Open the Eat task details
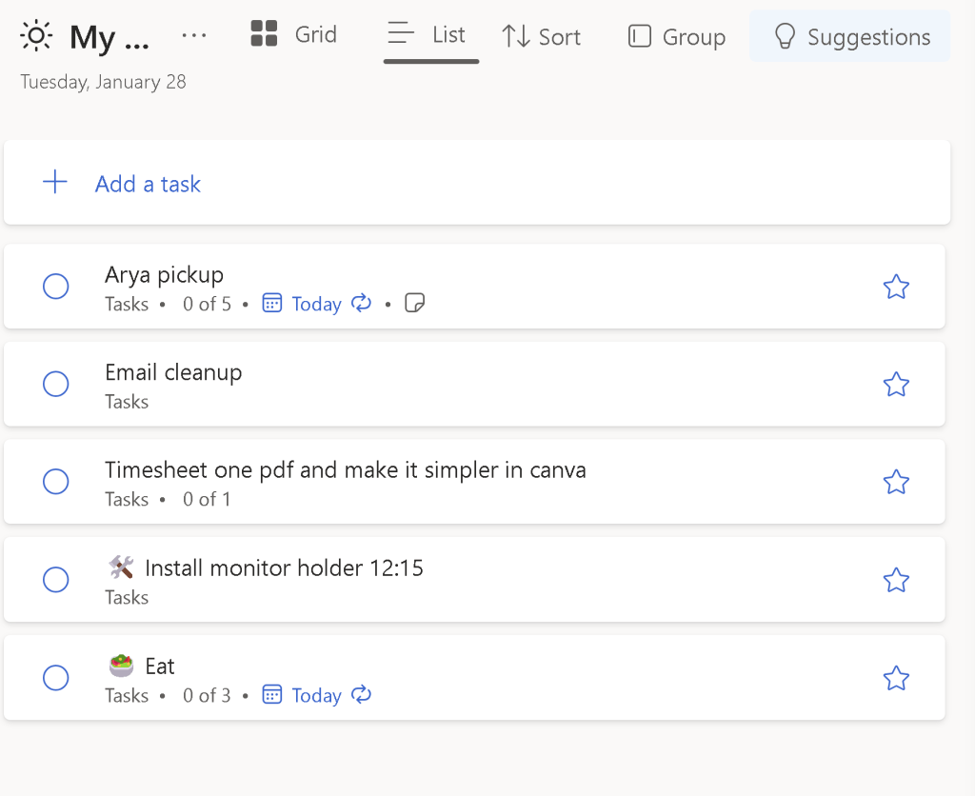Screen dimensions: 975x796 tap(474, 678)
